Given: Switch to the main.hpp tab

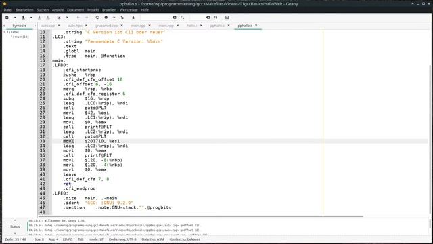Looking at the screenshot, I should (x=166, y=26).
